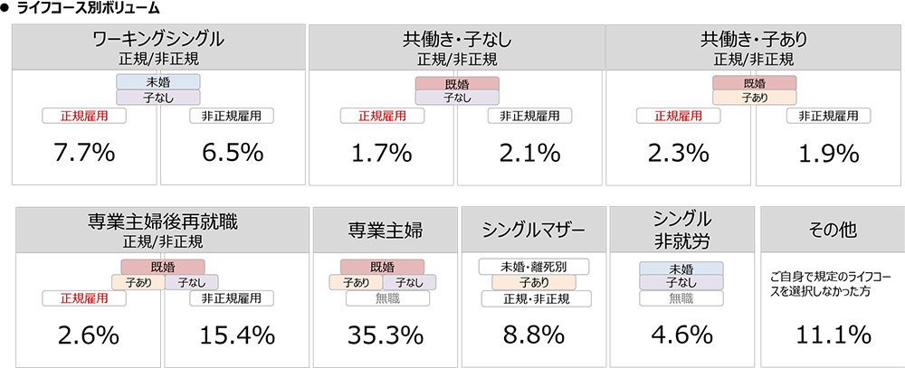Click the ワーキングシングル header box
The image size is (905, 368).
click(158, 47)
